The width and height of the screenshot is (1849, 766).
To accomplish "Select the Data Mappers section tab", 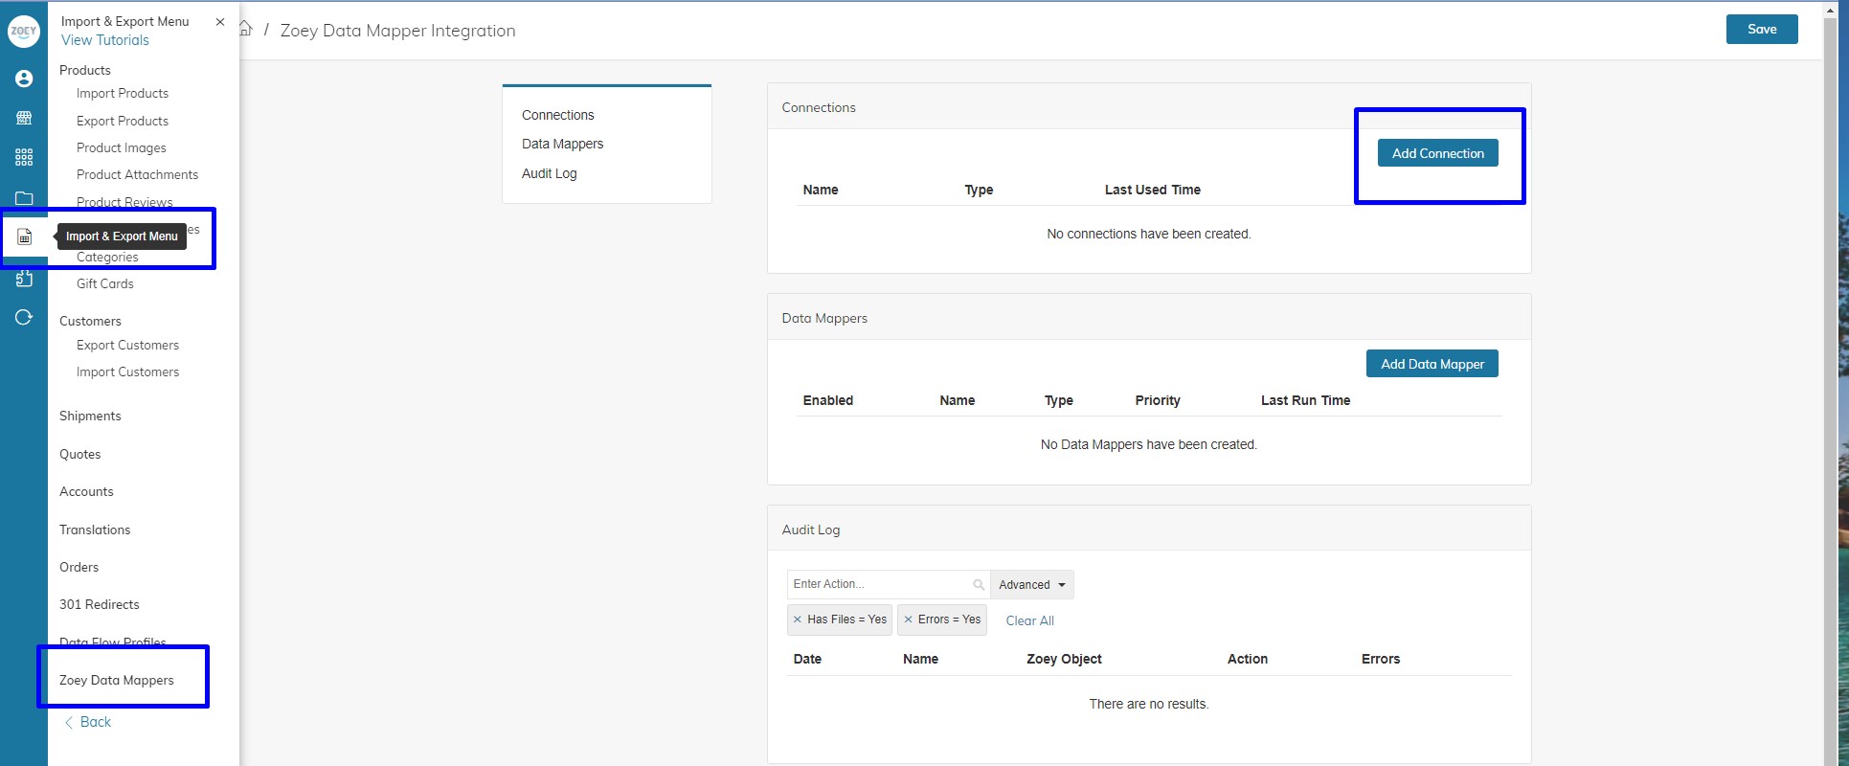I will click(x=563, y=144).
